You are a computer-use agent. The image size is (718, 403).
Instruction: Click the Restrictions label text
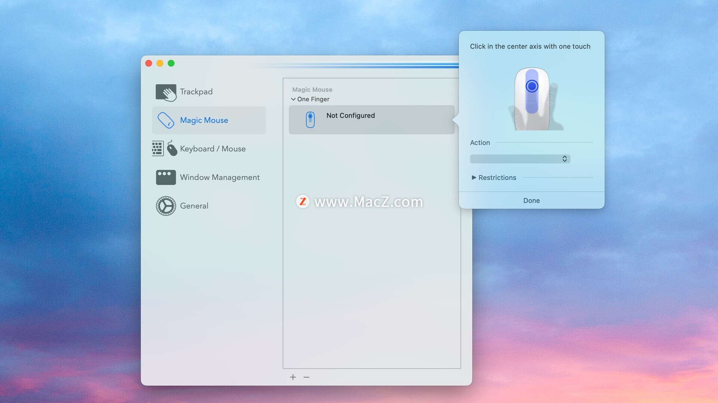(497, 178)
